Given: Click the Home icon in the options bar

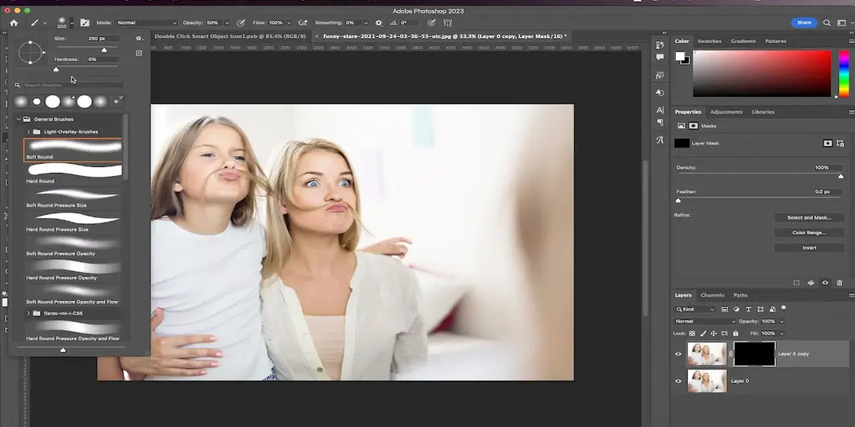Looking at the screenshot, I should point(13,23).
